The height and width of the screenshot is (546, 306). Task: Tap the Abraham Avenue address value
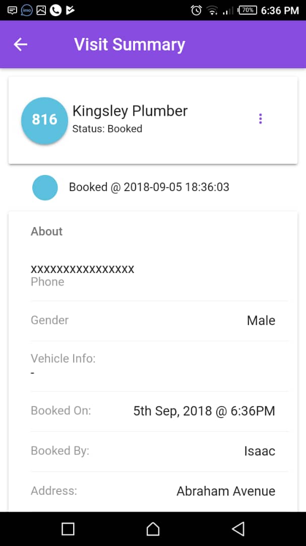pyautogui.click(x=225, y=491)
